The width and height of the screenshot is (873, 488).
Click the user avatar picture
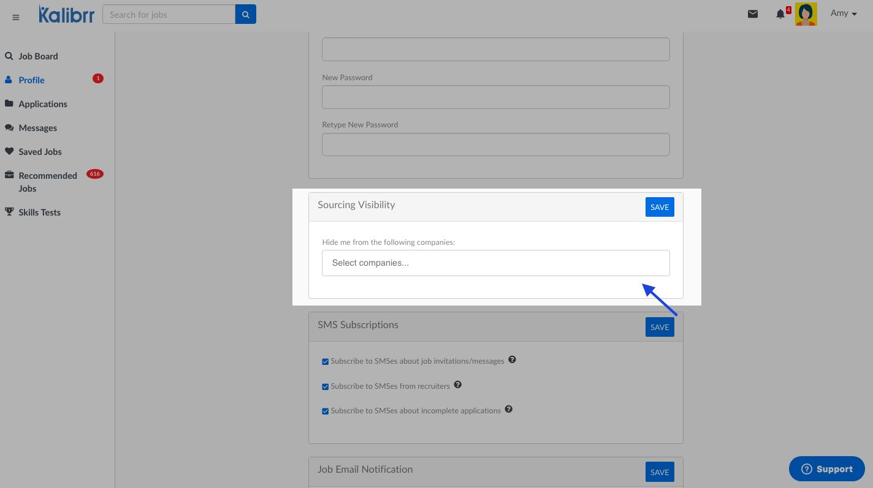point(806,14)
